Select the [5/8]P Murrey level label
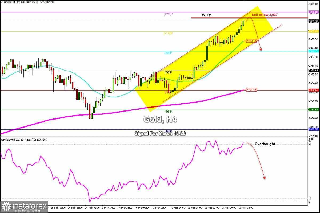This screenshot has height=213, width=320. click(x=168, y=112)
